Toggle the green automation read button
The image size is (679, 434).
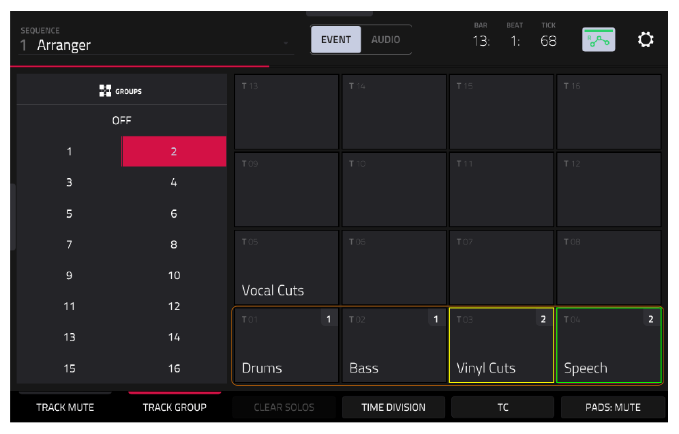[x=599, y=40]
